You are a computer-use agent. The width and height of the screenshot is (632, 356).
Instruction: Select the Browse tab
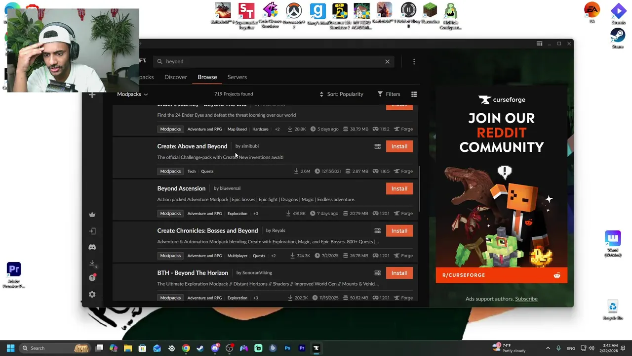[x=207, y=77]
